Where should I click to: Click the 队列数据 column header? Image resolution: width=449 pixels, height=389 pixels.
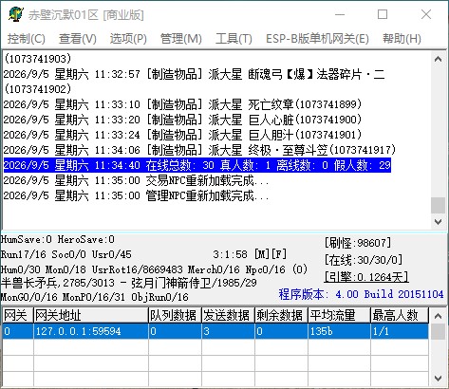[x=175, y=315]
